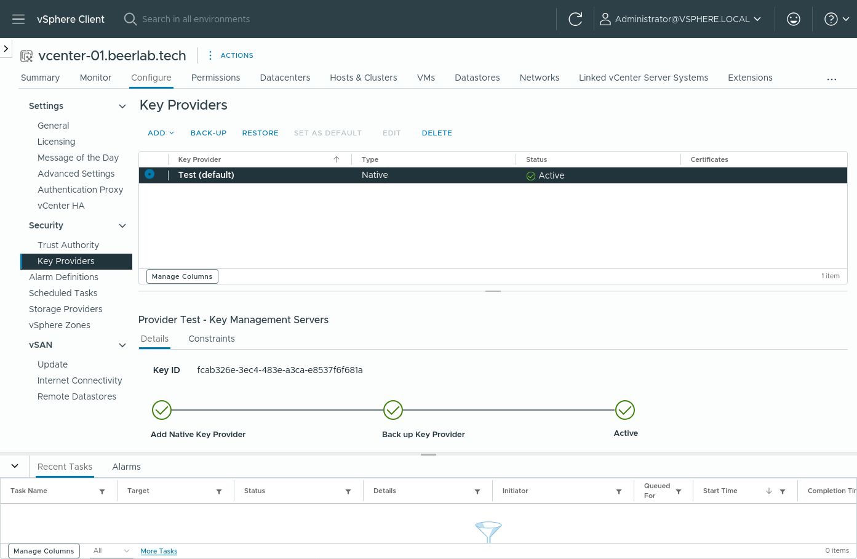Click the Recent Tasks panel resize handle

tap(428, 454)
